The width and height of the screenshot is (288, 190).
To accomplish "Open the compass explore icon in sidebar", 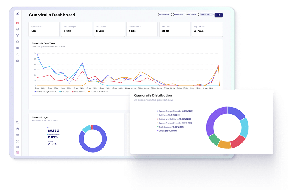I will pos(17,29).
